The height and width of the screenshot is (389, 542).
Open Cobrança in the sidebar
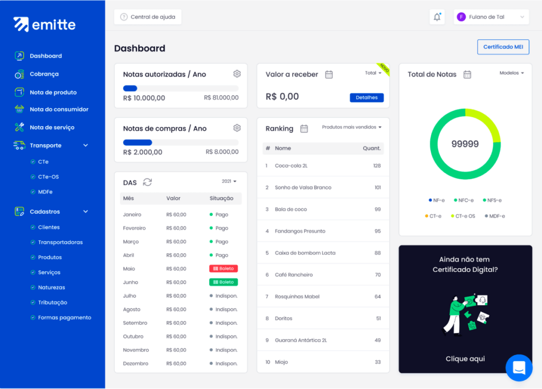click(44, 74)
